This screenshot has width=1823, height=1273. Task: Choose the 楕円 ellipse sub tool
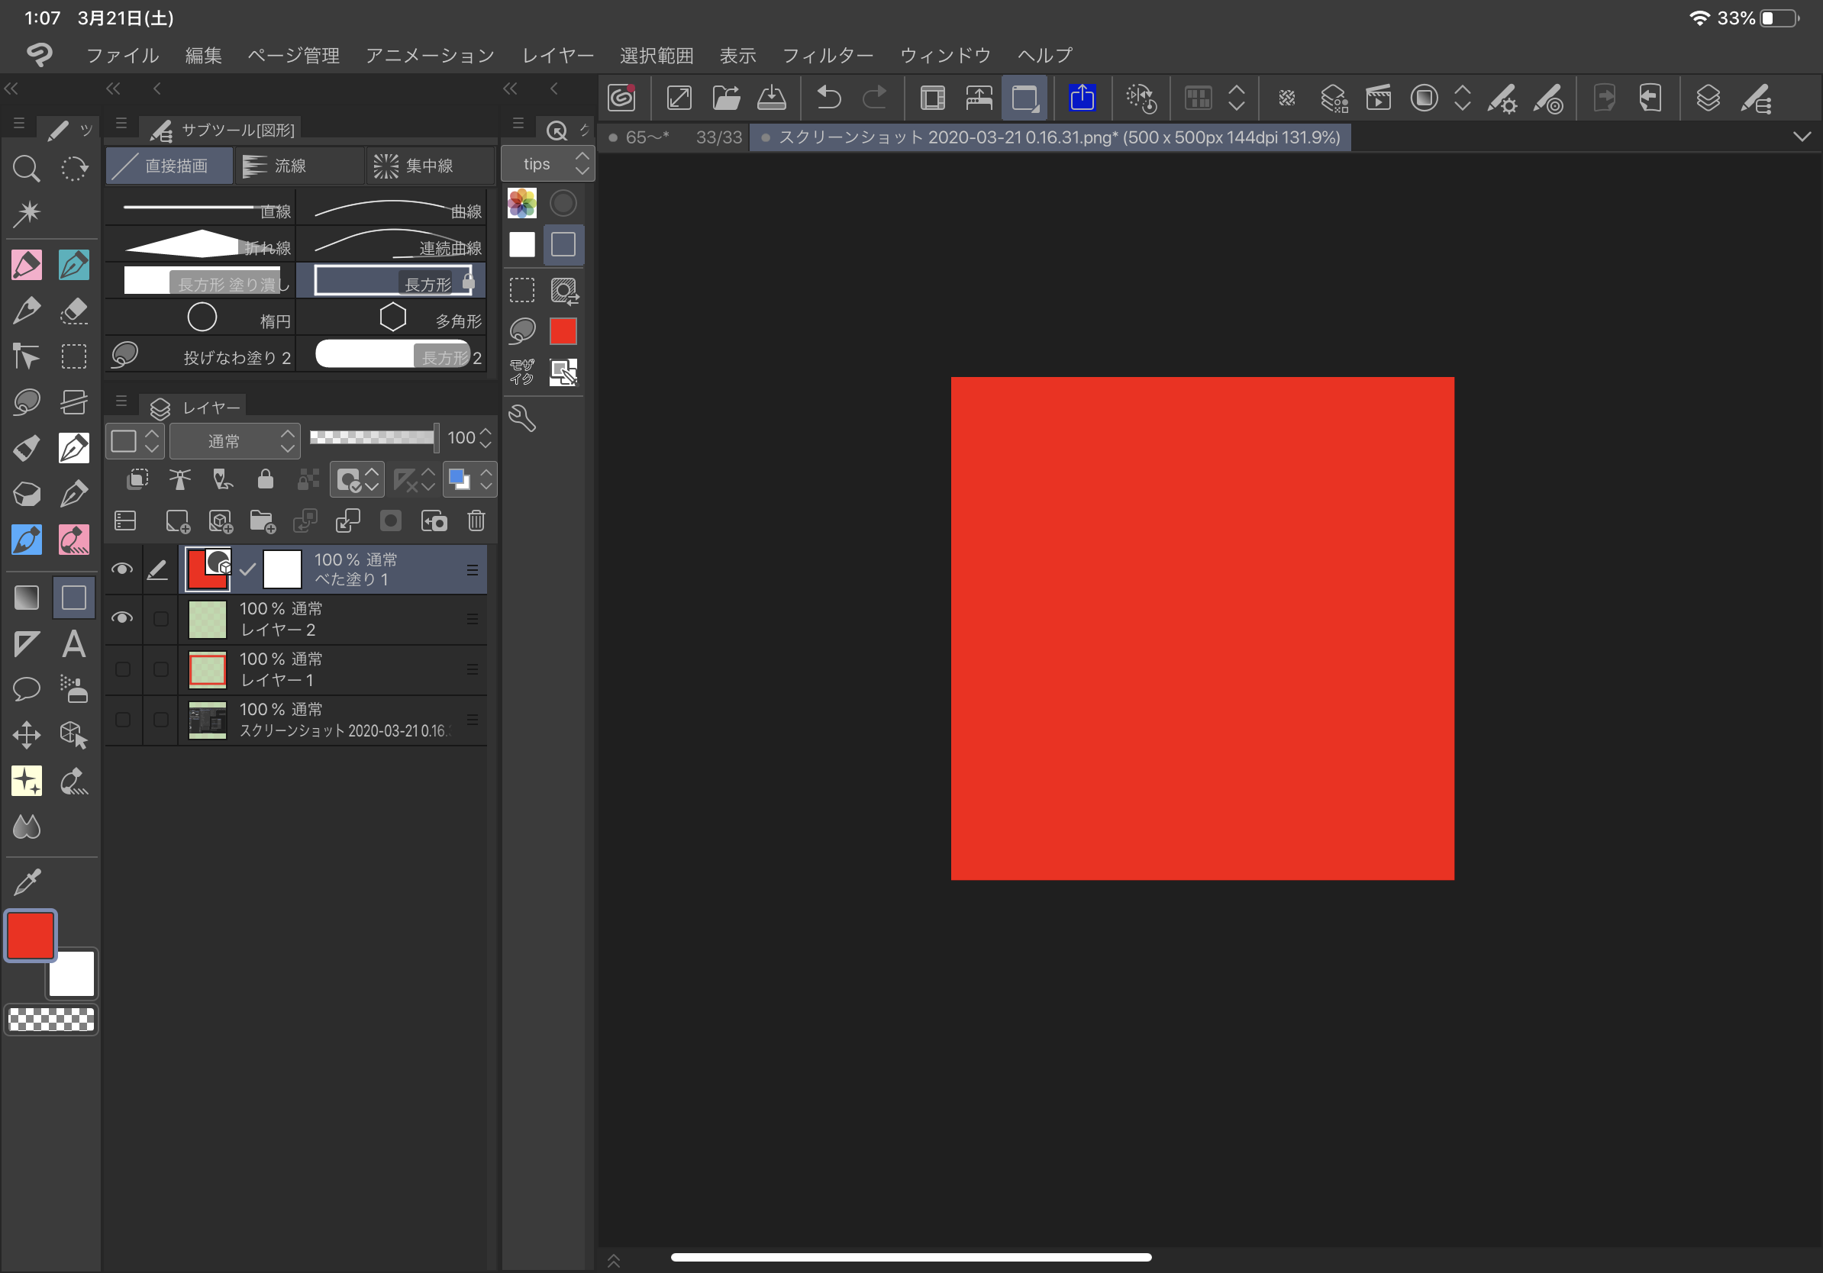(201, 319)
